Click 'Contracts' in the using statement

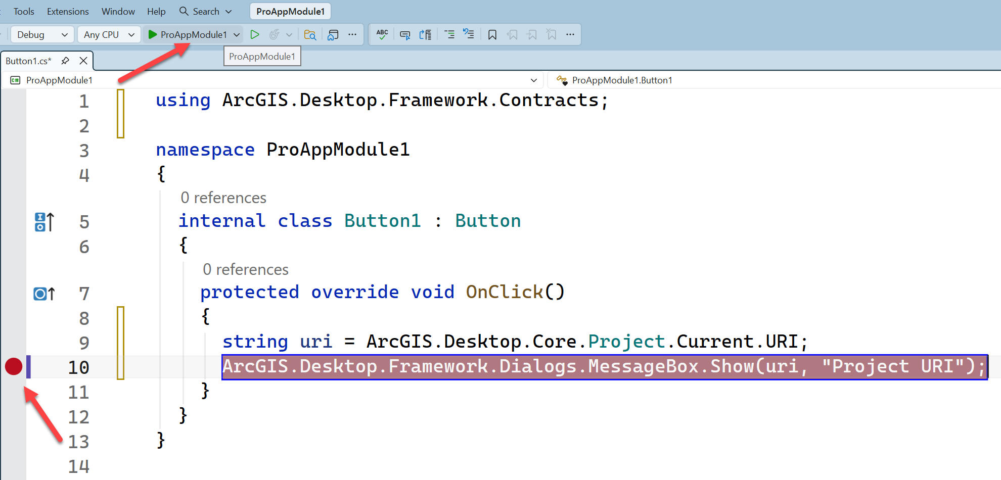pos(549,100)
